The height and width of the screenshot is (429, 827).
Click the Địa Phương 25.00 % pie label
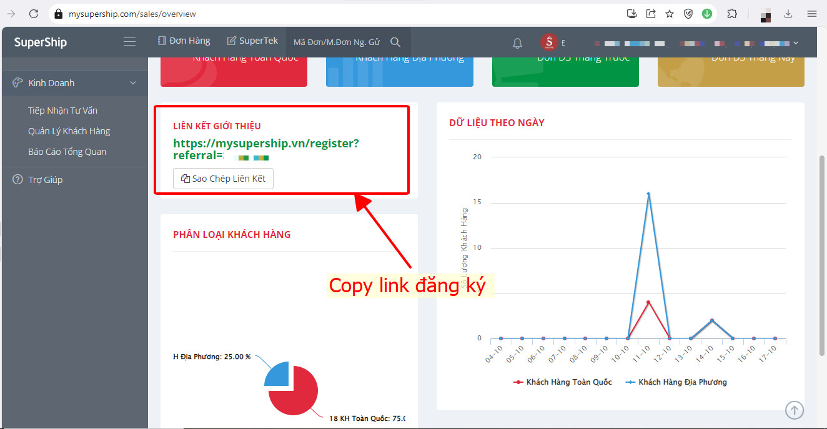(x=212, y=357)
